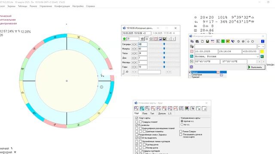Click the yellow star icon in Исходные данные toolbar

coord(228,41)
